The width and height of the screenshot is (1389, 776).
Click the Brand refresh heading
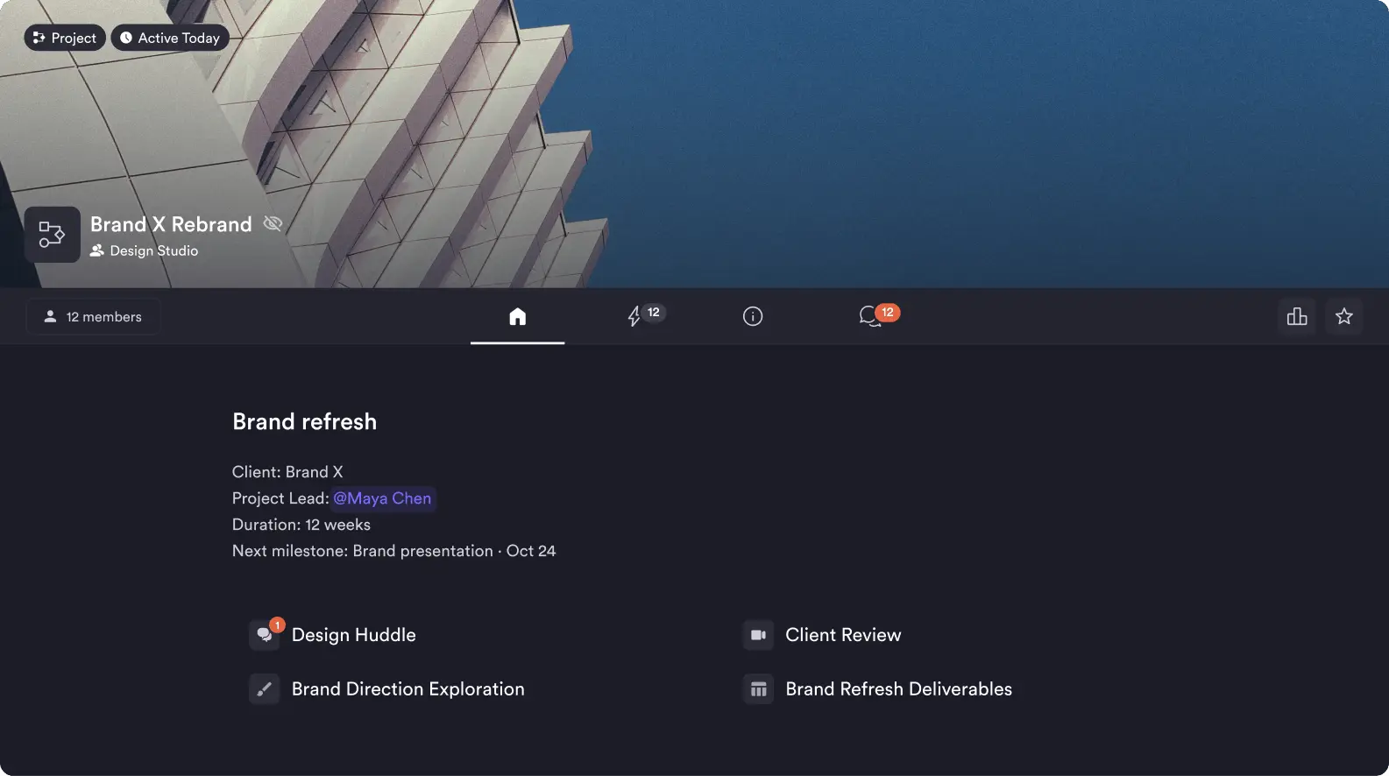(x=305, y=421)
